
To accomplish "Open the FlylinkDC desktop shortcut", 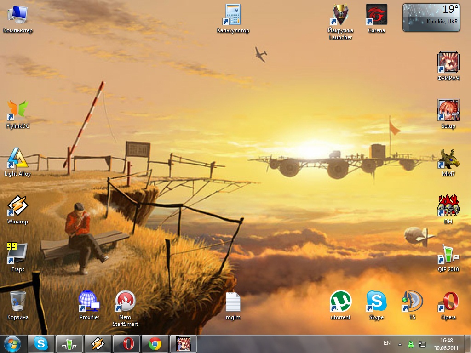I will tap(18, 114).
